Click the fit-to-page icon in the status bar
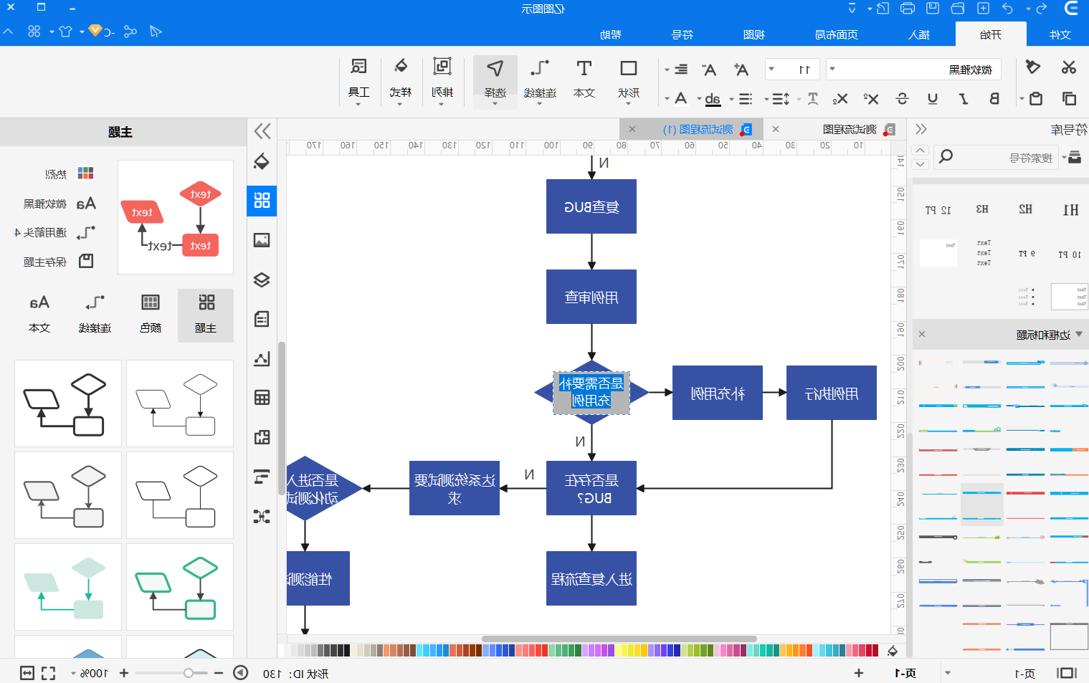The width and height of the screenshot is (1089, 683). tap(27, 673)
